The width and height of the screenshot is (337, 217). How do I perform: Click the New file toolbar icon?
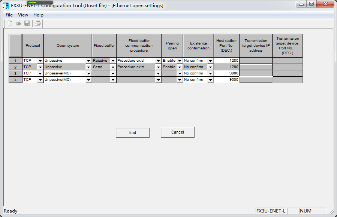pos(10,23)
